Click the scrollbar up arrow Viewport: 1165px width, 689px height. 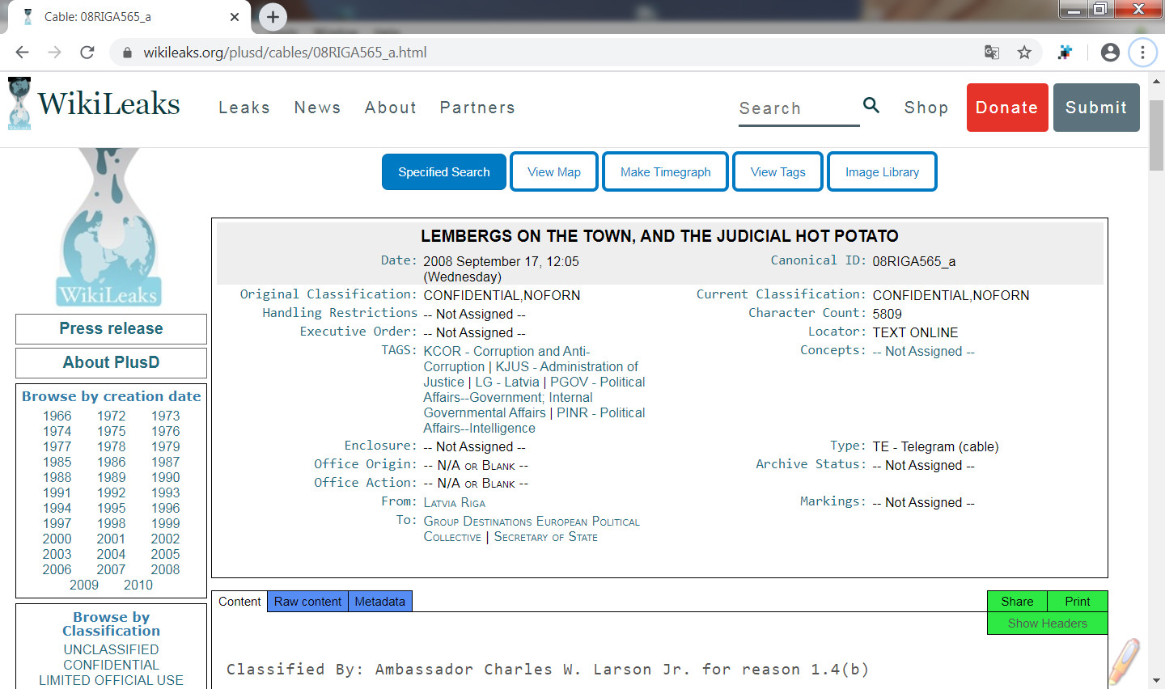(x=1157, y=82)
